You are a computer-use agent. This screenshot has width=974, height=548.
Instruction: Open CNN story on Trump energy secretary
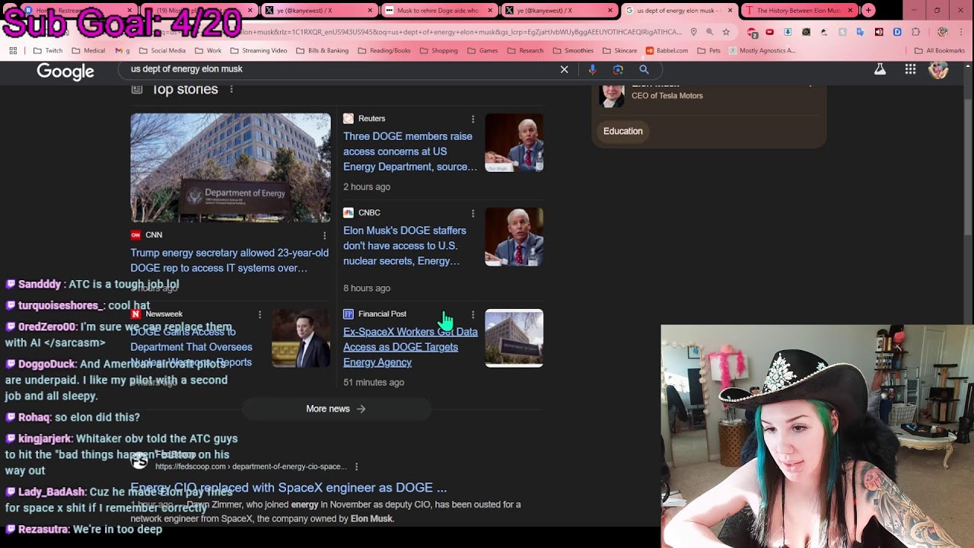pyautogui.click(x=229, y=260)
